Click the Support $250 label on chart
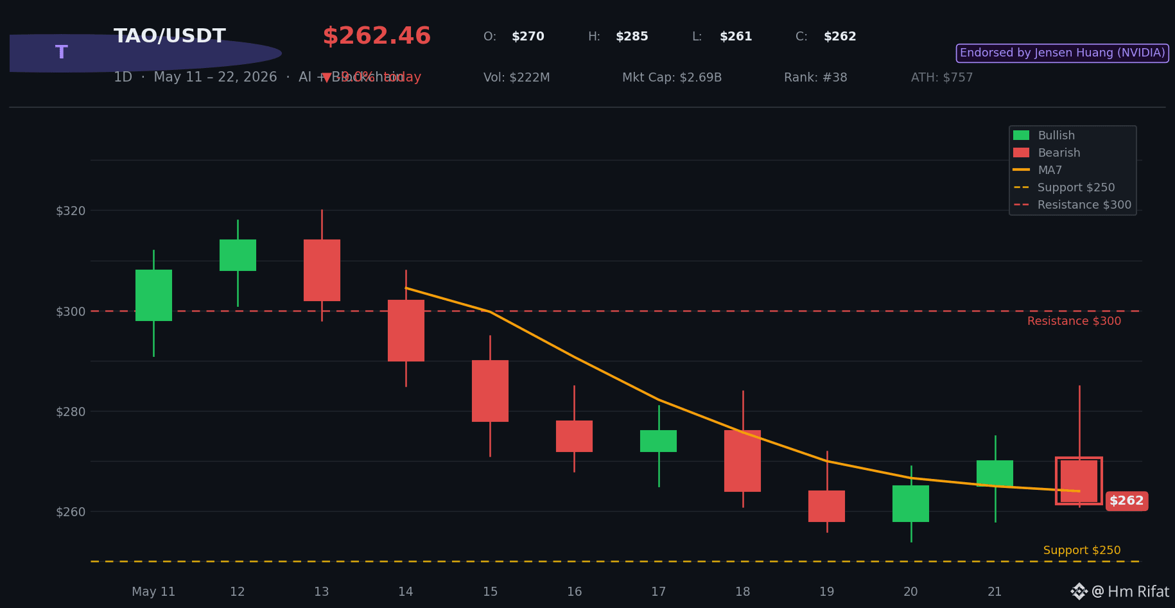The width and height of the screenshot is (1175, 608). click(1082, 550)
